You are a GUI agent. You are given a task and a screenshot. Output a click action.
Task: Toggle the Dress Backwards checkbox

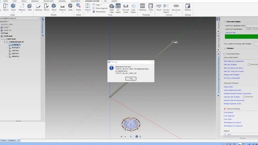[x=225, y=54]
